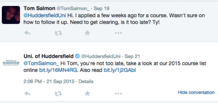
Task: Click the University of Huddersfield logo avatar
Action: [11, 63]
